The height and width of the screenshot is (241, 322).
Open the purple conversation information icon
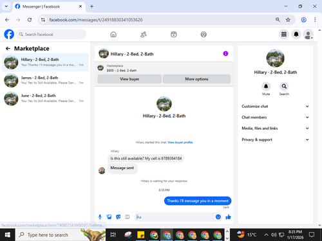(225, 53)
